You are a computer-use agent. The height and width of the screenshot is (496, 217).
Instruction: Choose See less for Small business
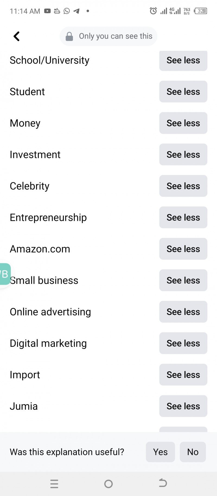(x=183, y=280)
